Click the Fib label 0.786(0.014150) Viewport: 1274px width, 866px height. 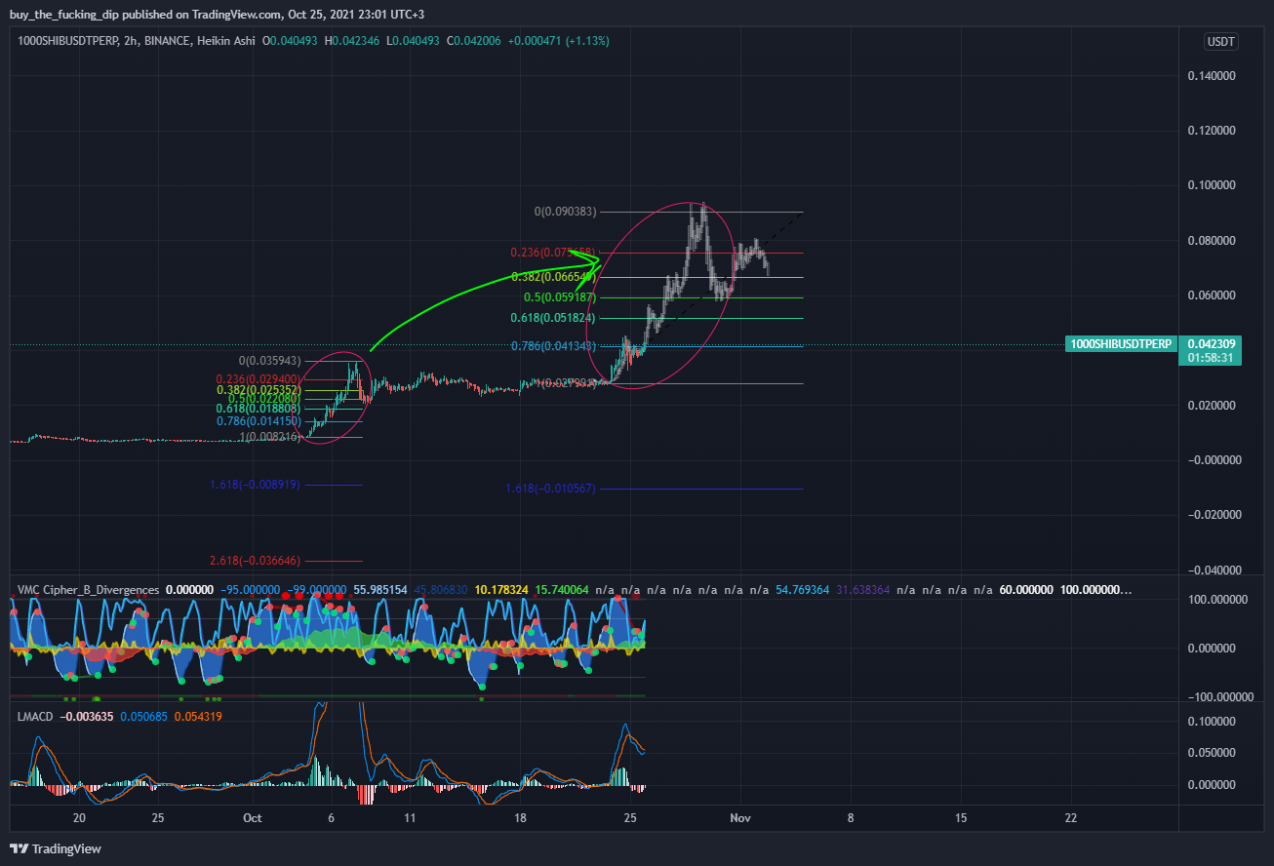(x=258, y=421)
